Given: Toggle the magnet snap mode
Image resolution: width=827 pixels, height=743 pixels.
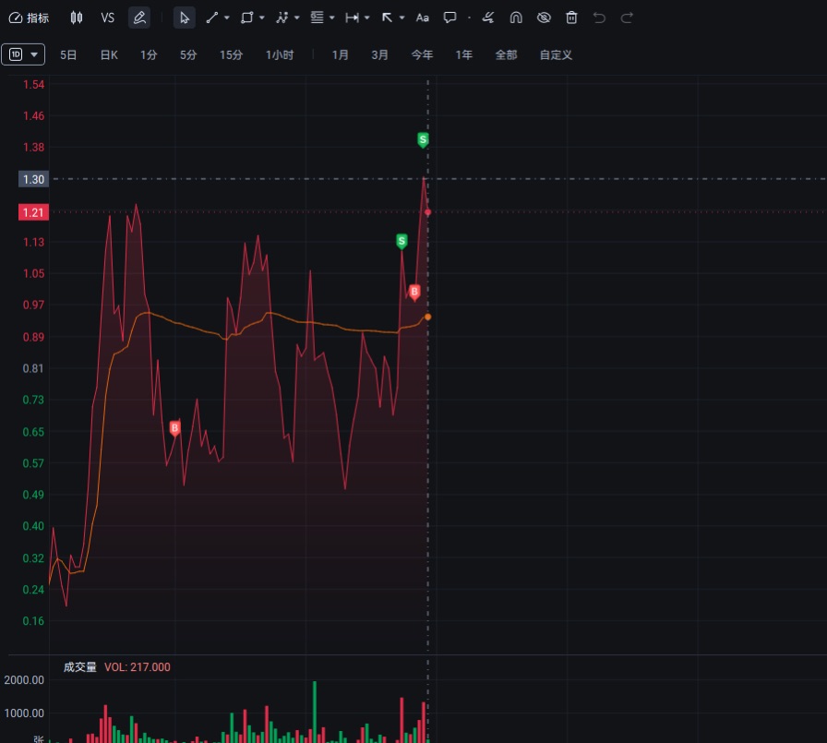Looking at the screenshot, I should [x=516, y=18].
